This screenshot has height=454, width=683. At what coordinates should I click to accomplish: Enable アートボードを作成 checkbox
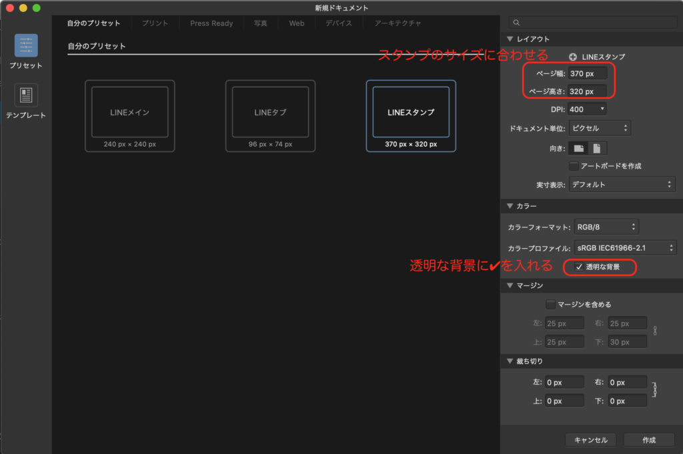point(574,166)
